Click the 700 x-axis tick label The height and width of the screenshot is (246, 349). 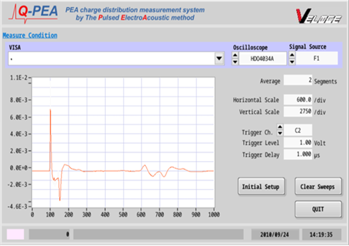tap(159, 215)
